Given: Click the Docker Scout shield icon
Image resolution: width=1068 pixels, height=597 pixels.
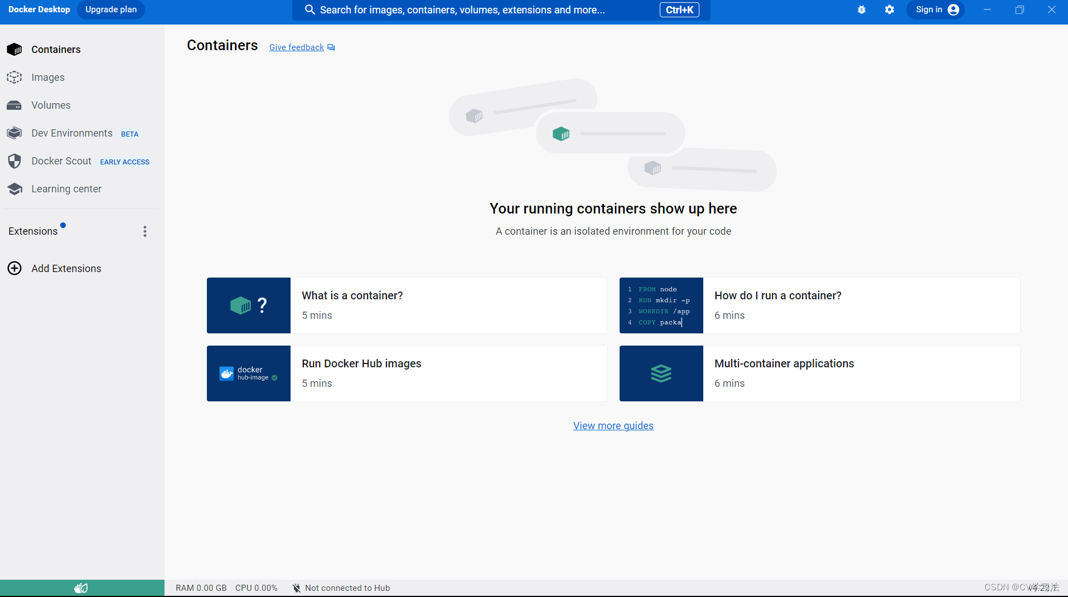Looking at the screenshot, I should coord(15,161).
